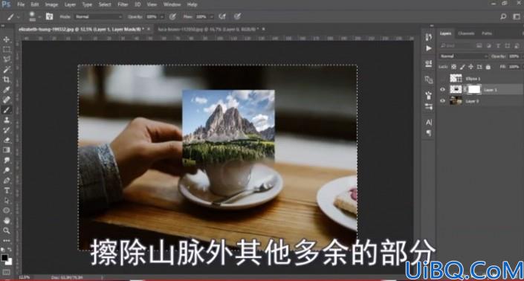
Task: Toggle the brush settings panel button
Action: pos(50,16)
